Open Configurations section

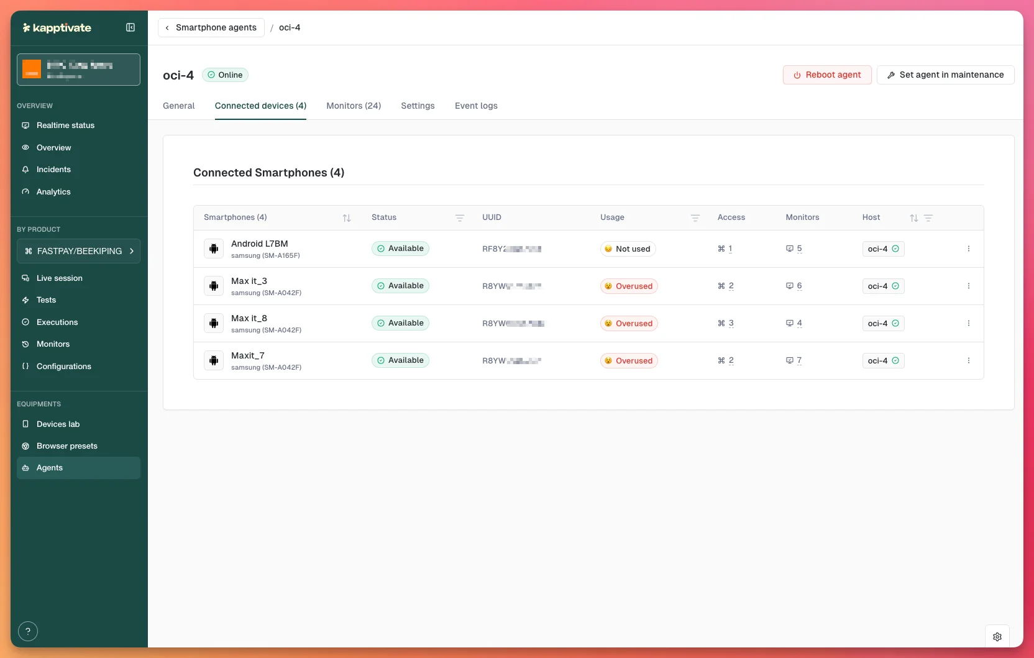tap(78, 367)
